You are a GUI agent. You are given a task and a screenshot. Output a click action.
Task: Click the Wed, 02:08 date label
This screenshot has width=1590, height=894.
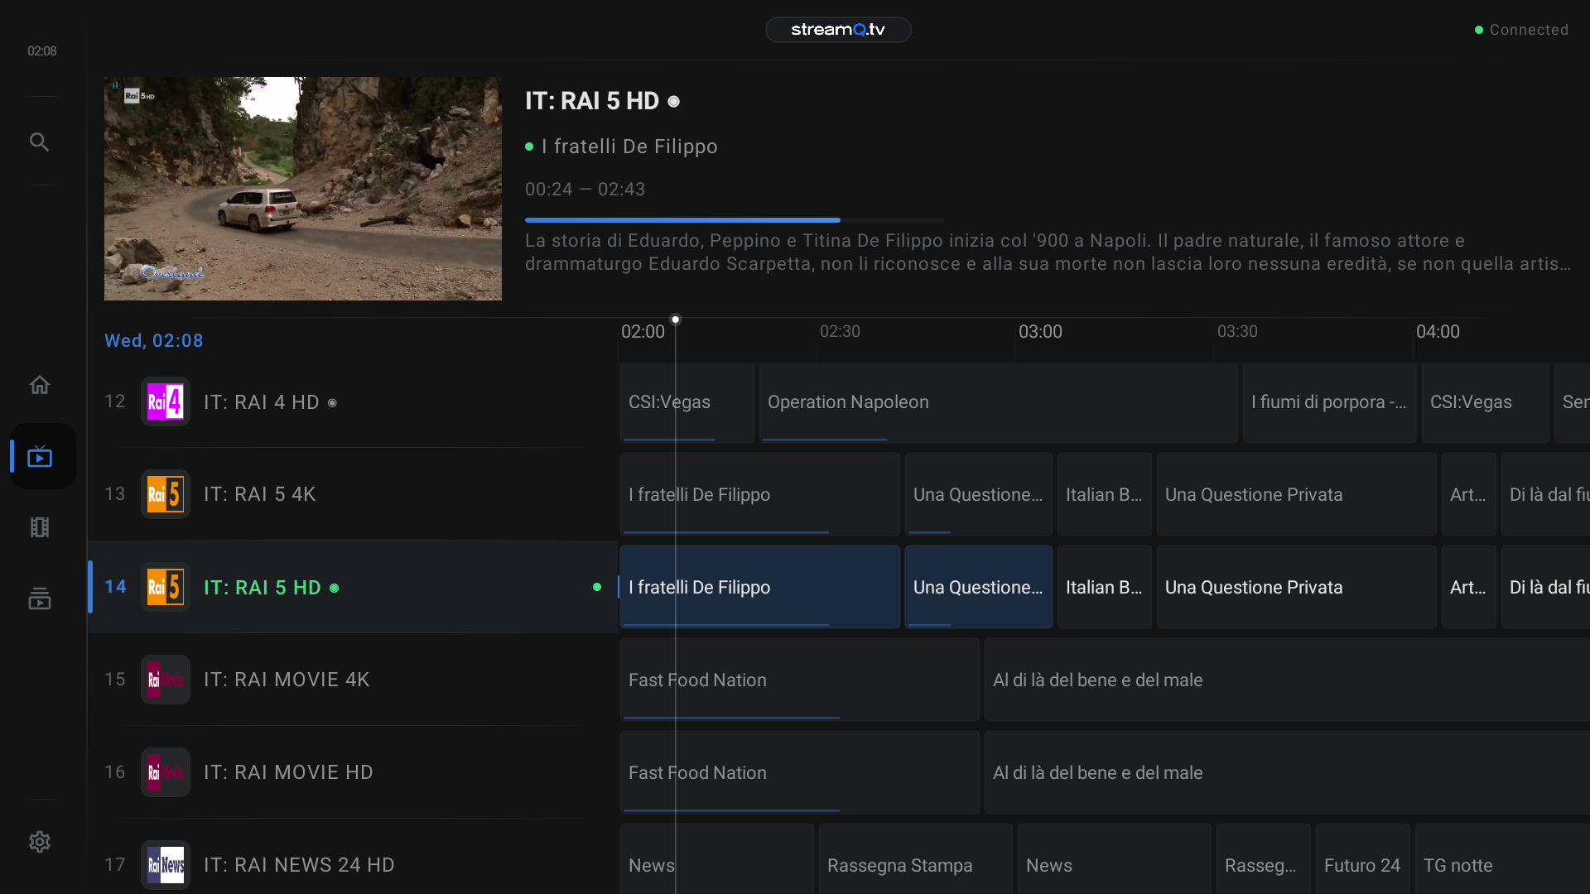coord(154,341)
